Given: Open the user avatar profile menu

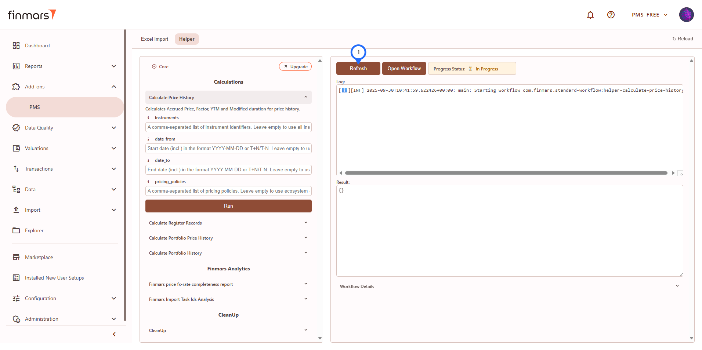Looking at the screenshot, I should (x=686, y=15).
